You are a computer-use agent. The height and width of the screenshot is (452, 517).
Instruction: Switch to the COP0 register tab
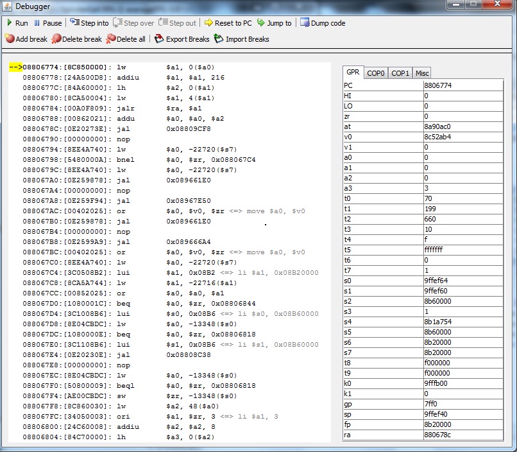click(x=376, y=73)
